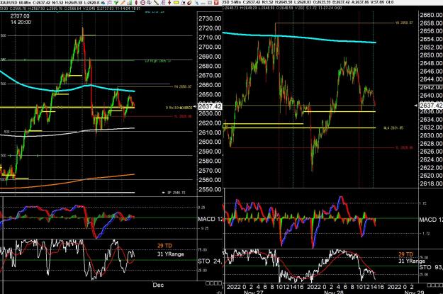The image size is (443, 294).
Task: Click the cloud icon in the chart toolbar
Action: (103, 3)
